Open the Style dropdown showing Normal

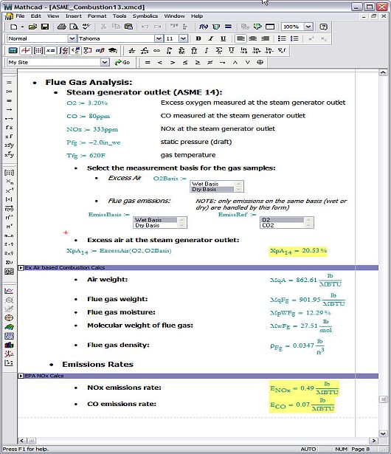coord(72,38)
